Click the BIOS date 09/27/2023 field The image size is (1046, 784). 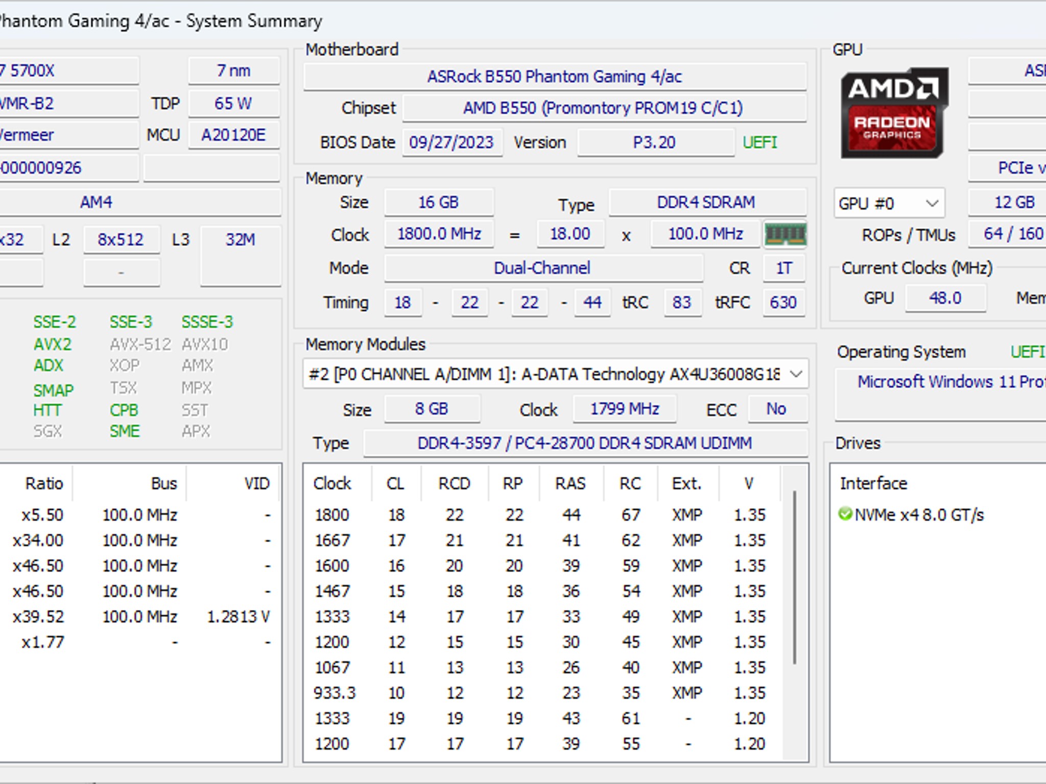451,142
